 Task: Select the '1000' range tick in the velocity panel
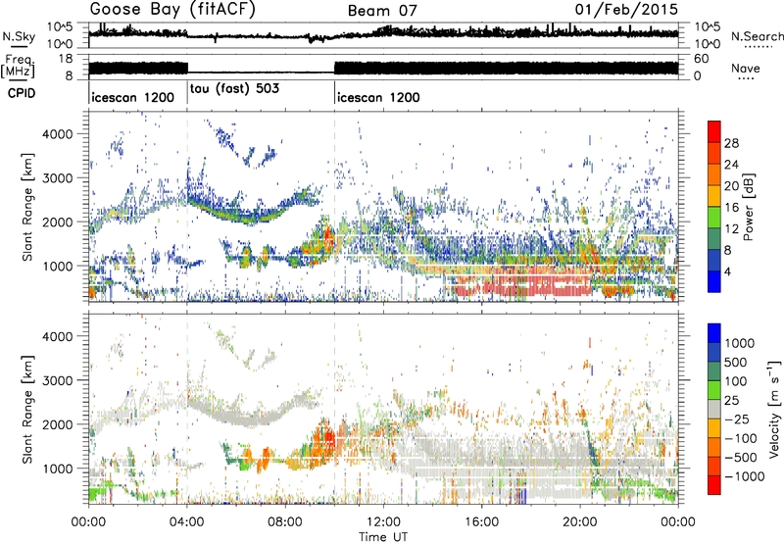[x=57, y=469]
